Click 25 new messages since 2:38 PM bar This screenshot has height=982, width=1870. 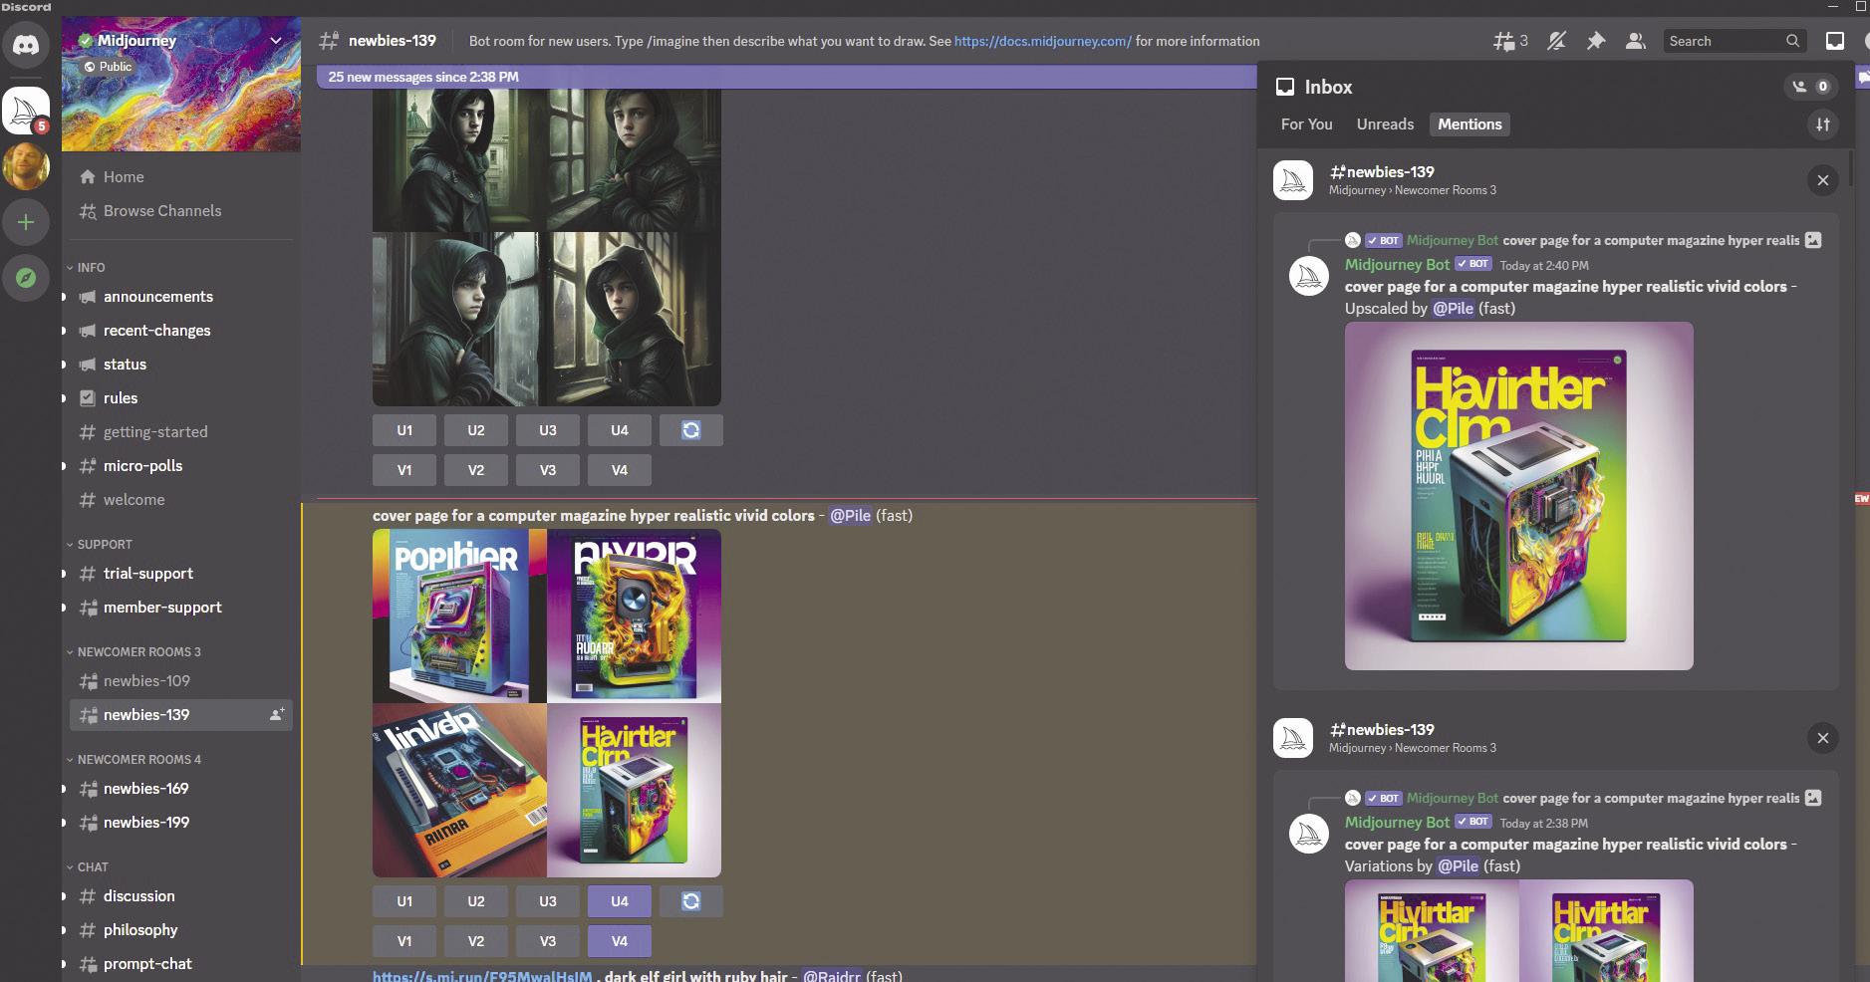click(787, 77)
